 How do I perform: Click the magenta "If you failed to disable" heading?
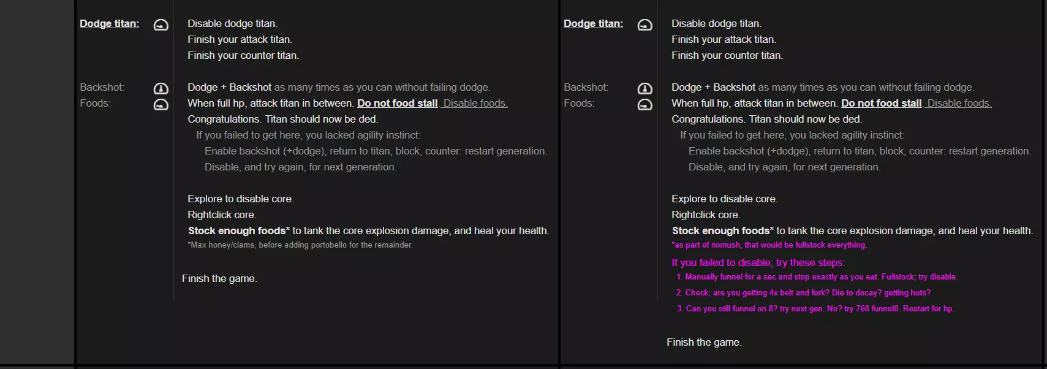pos(758,262)
